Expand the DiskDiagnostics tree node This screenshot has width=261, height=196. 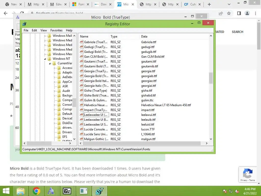[55, 123]
